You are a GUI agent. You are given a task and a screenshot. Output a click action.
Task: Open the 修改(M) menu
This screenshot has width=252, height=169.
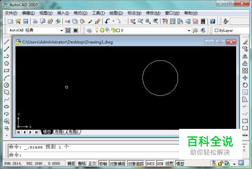coord(153,13)
